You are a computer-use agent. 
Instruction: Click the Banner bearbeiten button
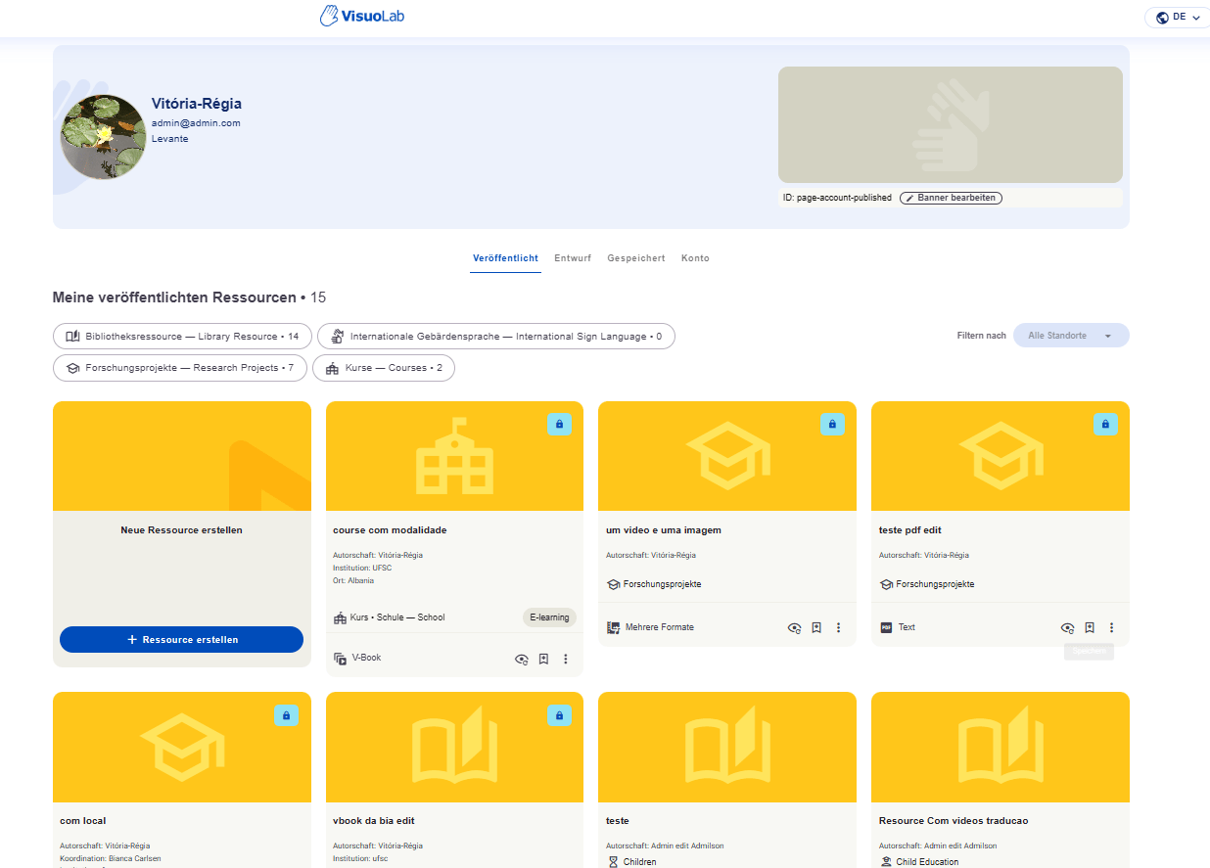[951, 198]
